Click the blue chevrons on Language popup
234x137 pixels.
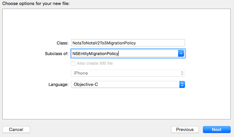[x=182, y=85]
